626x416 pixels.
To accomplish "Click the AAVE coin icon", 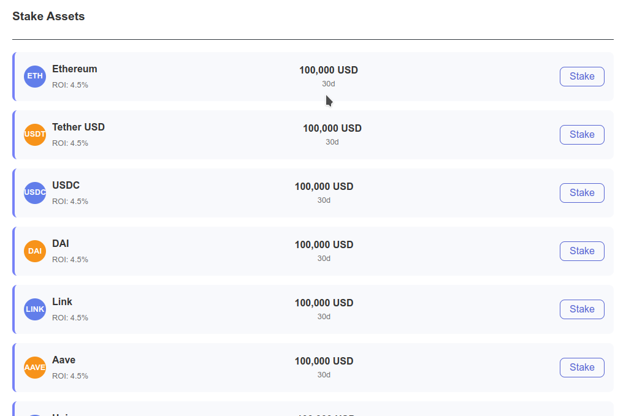I will click(x=35, y=368).
